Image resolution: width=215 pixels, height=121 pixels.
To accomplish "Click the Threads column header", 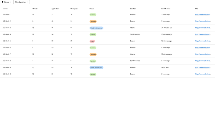I will pos(35,9).
